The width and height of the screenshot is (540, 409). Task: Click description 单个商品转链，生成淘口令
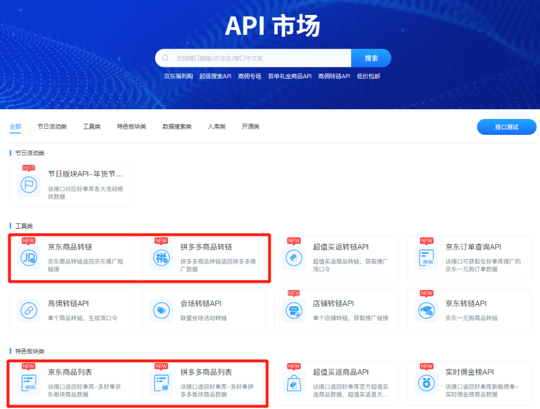tap(82, 318)
